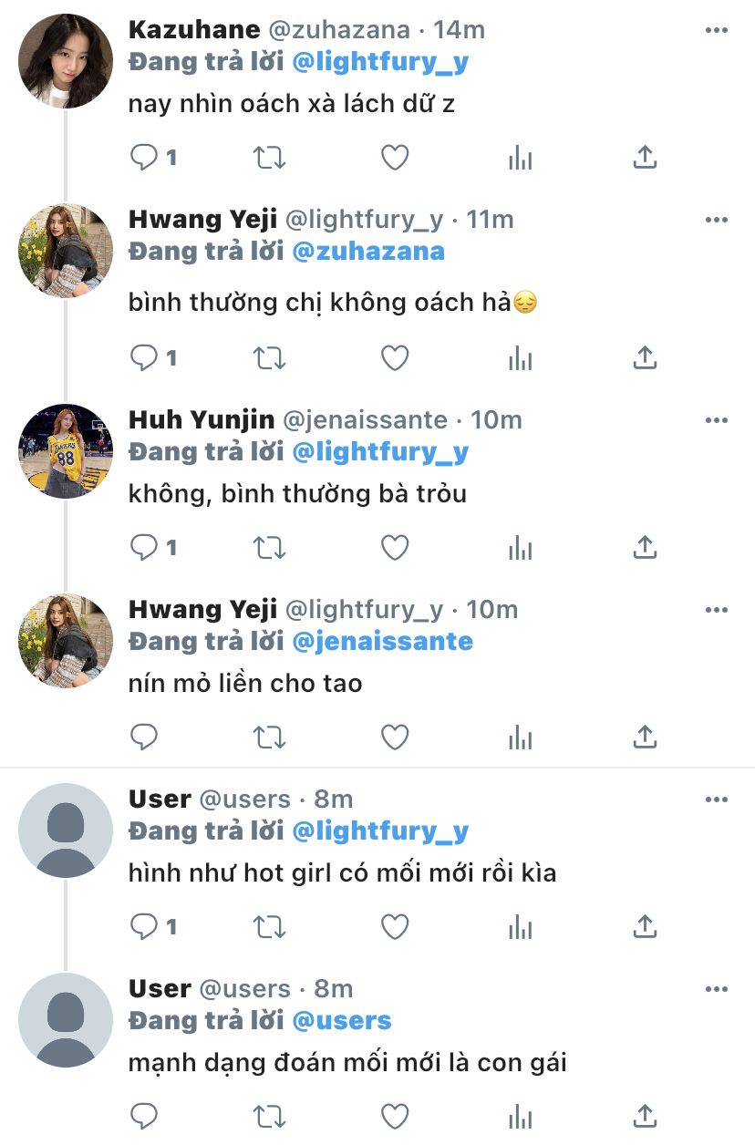
Task: Open the @jenaissante mention link
Action: (382, 641)
